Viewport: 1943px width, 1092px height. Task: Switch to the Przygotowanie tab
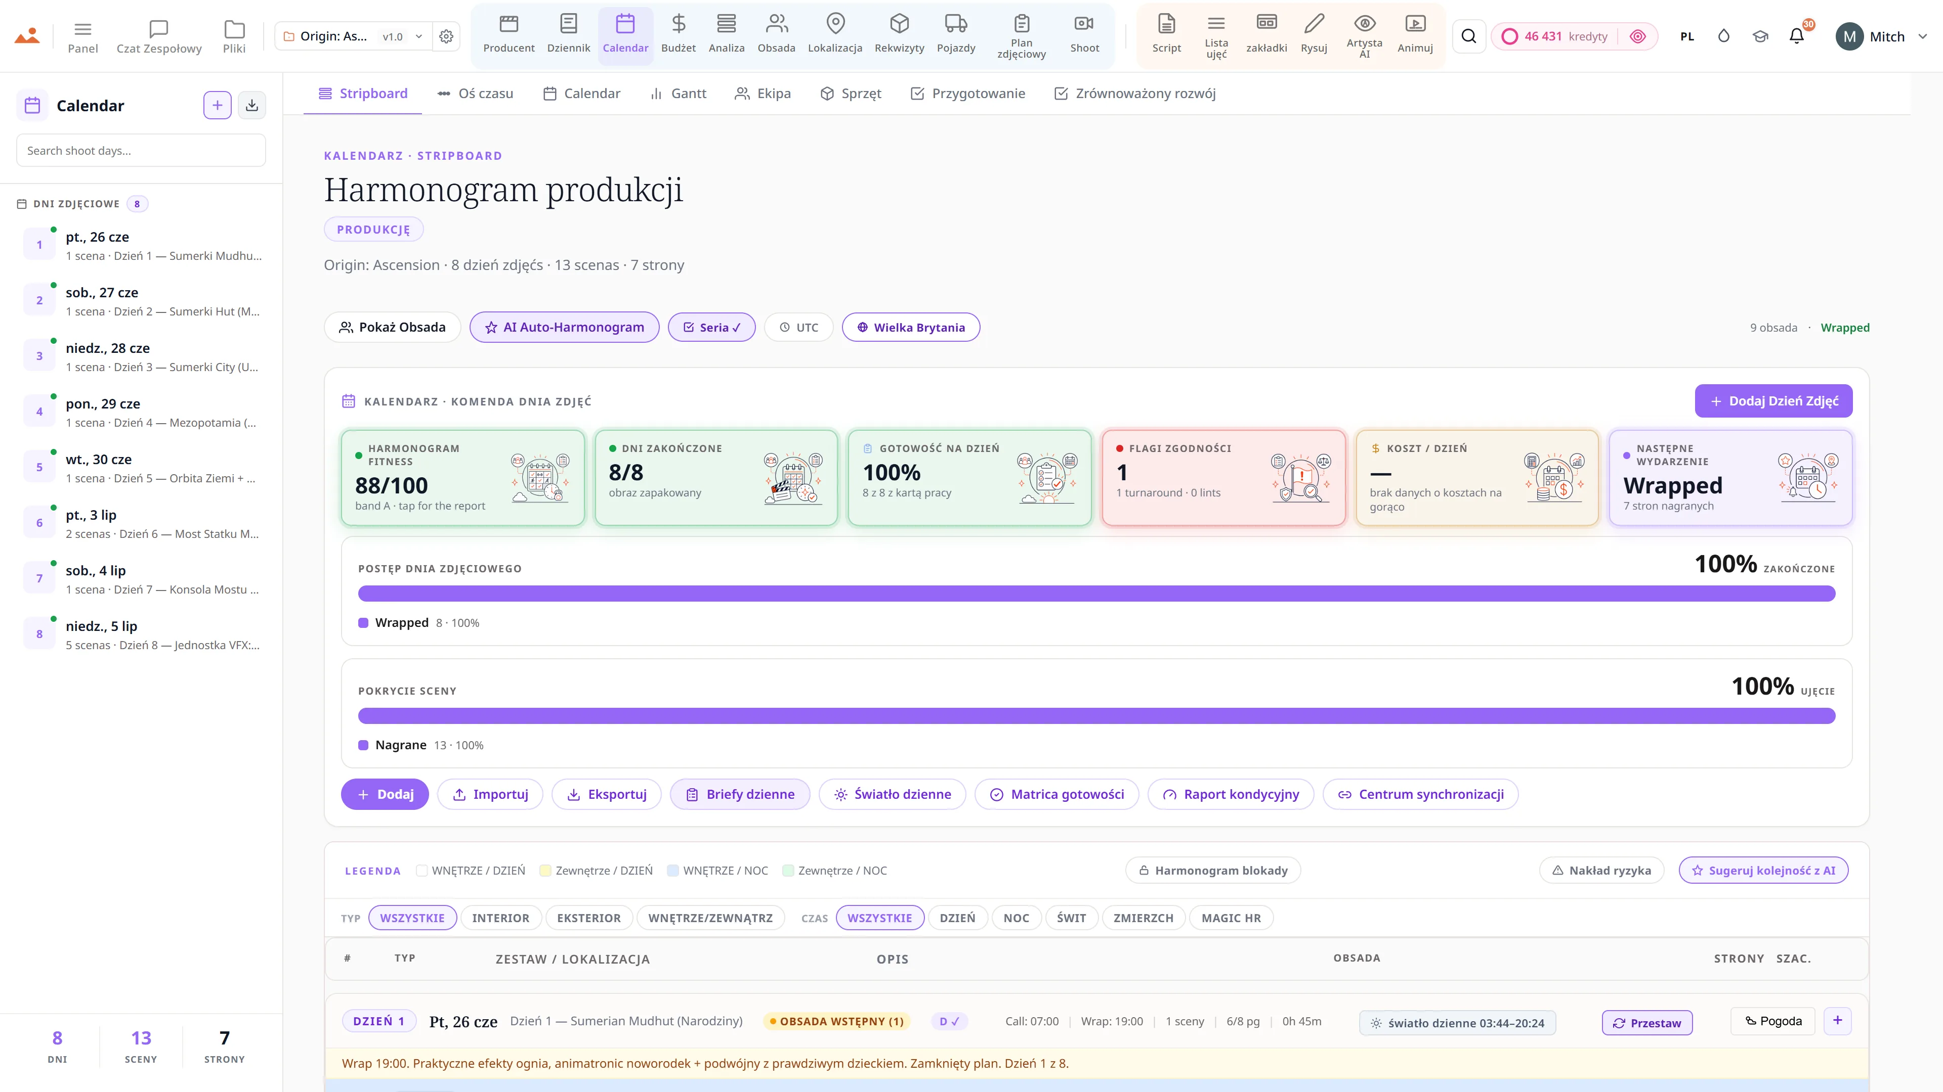[x=968, y=94]
